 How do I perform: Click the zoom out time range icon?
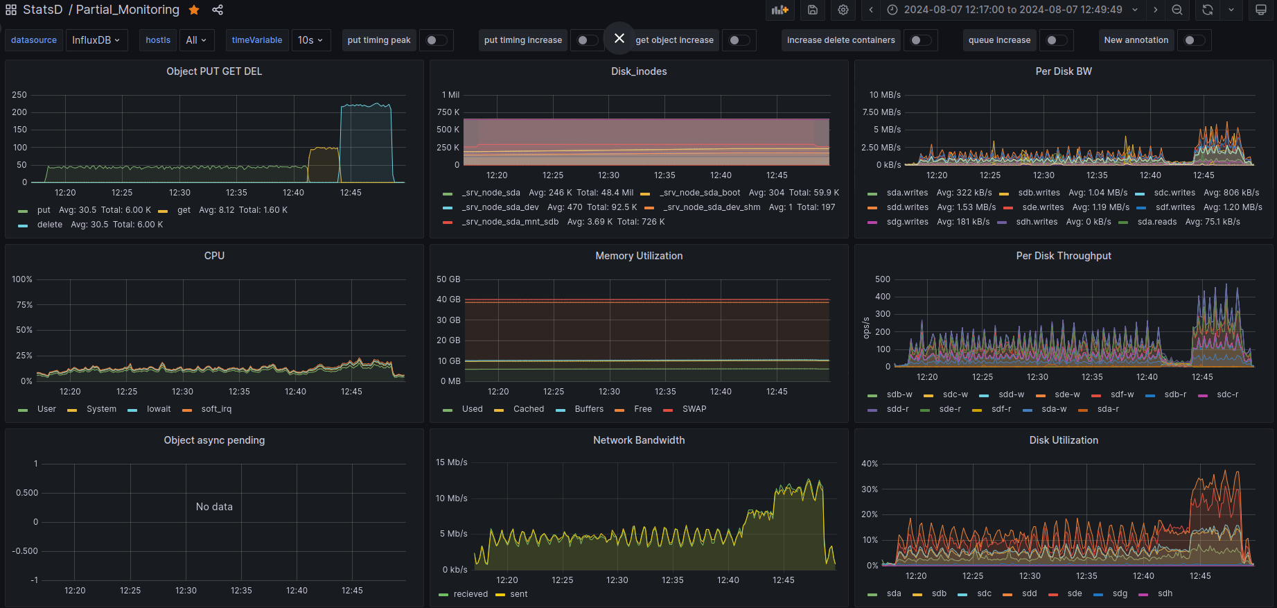(x=1177, y=10)
